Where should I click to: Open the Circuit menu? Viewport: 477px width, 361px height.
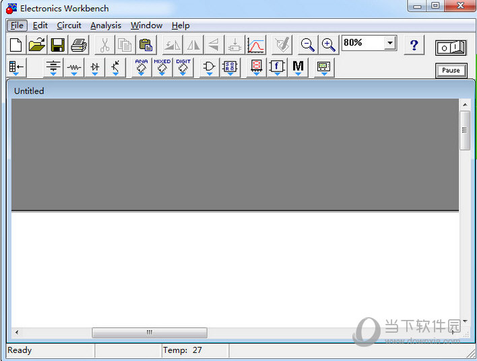pos(69,26)
